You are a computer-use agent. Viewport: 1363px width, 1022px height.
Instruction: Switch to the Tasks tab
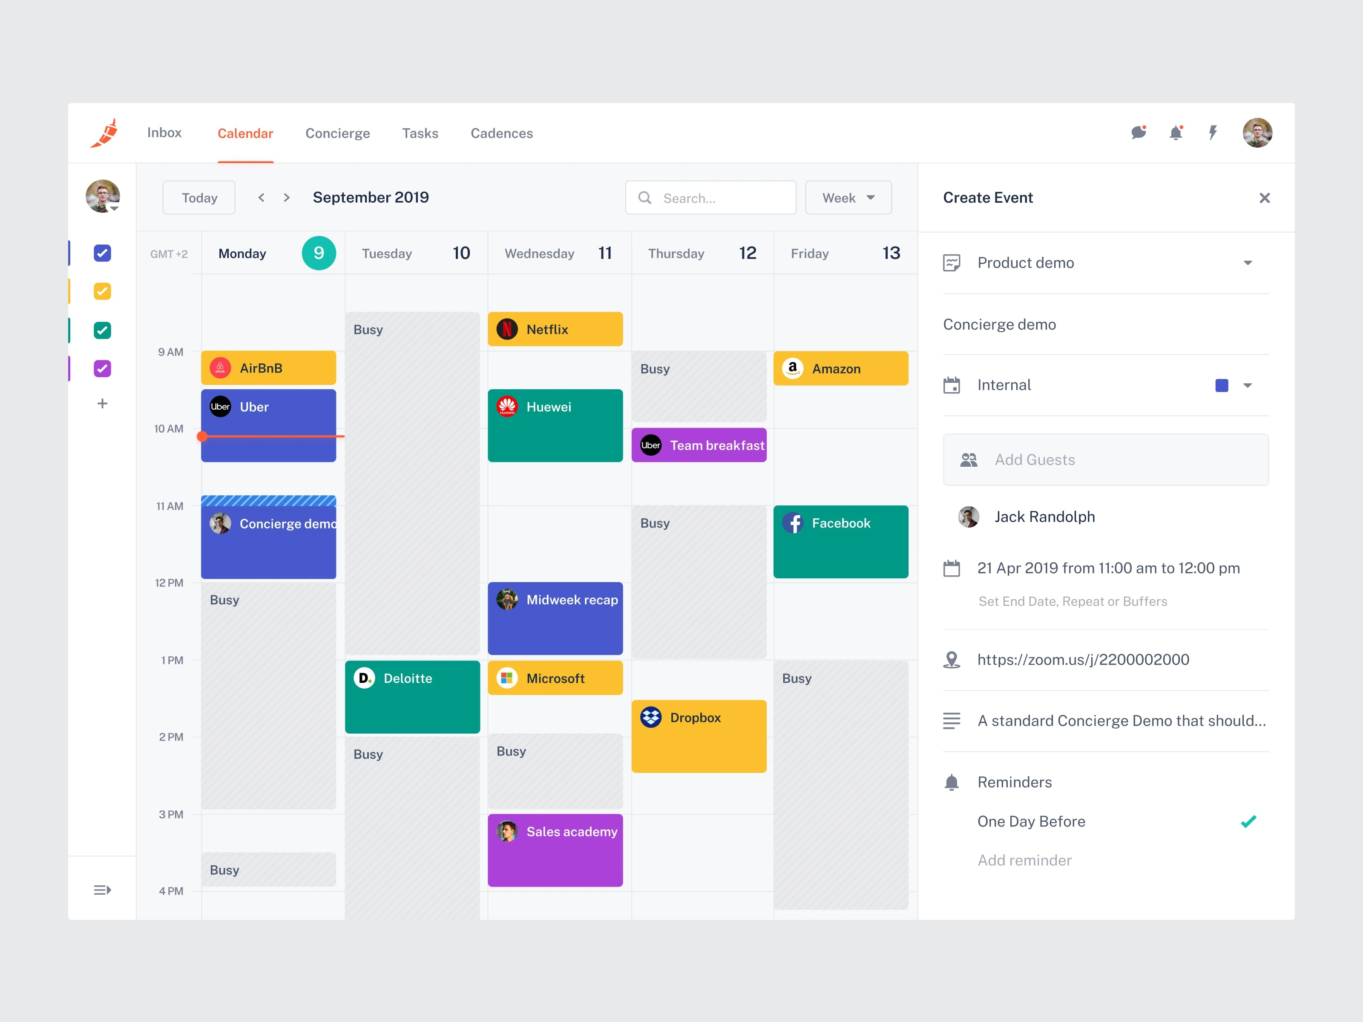point(420,133)
